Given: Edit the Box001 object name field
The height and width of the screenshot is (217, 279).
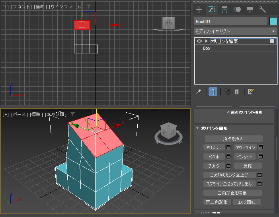Looking at the screenshot, I should [230, 22].
